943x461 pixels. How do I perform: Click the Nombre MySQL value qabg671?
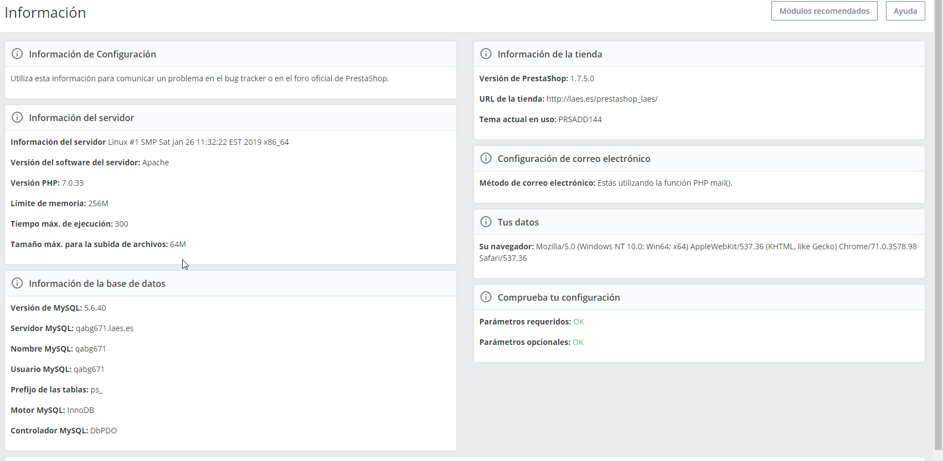pos(90,349)
